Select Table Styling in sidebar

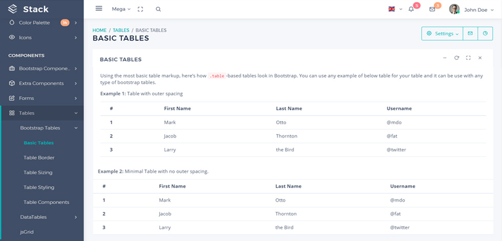39,187
